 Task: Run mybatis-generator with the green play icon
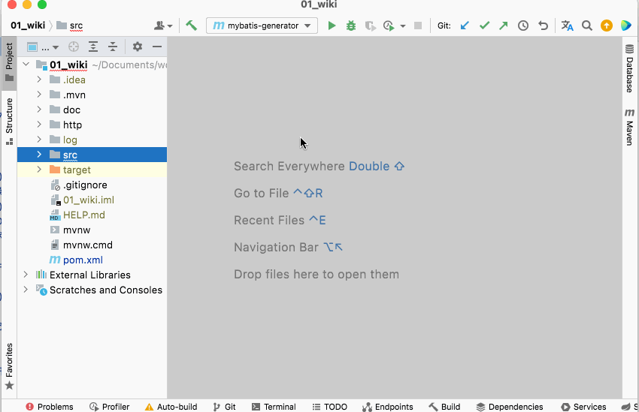[332, 26]
